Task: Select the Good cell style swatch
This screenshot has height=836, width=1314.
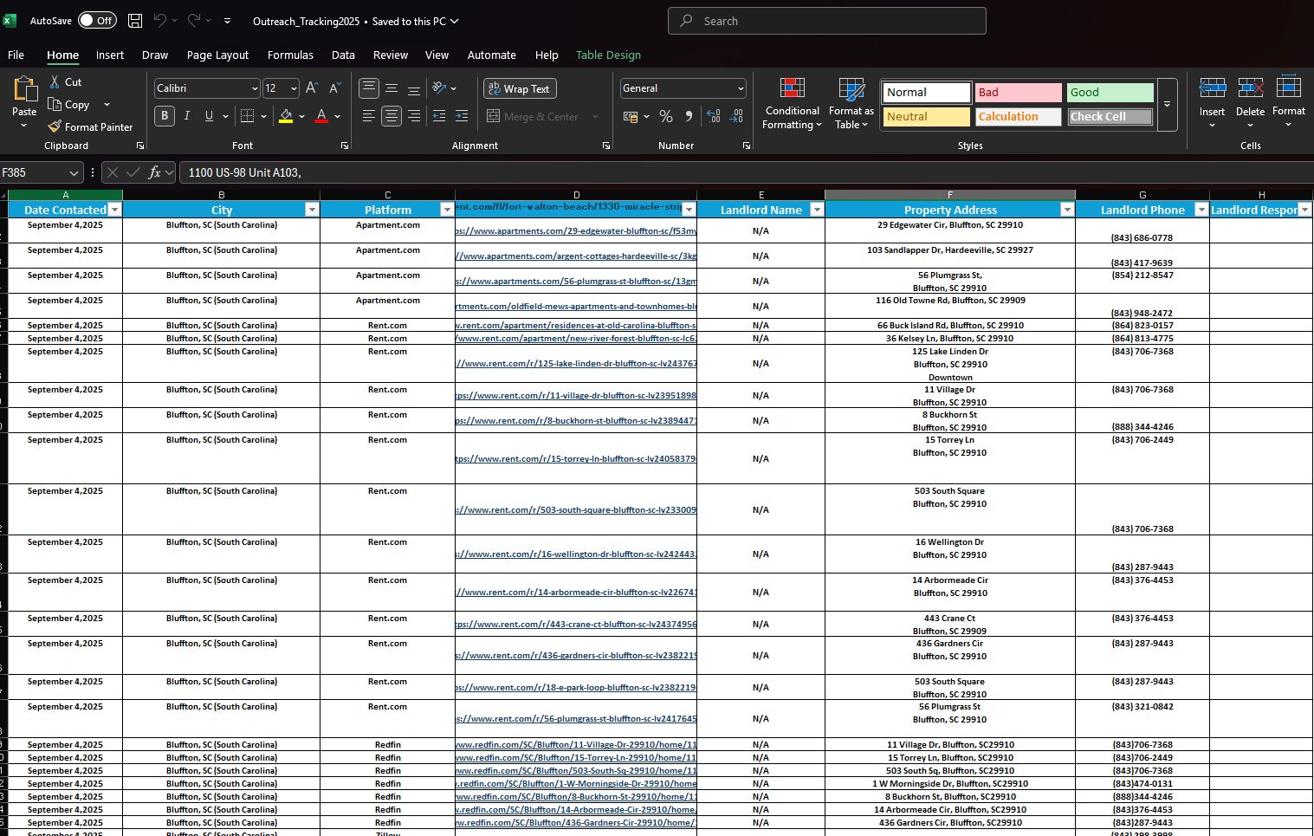Action: click(1110, 92)
